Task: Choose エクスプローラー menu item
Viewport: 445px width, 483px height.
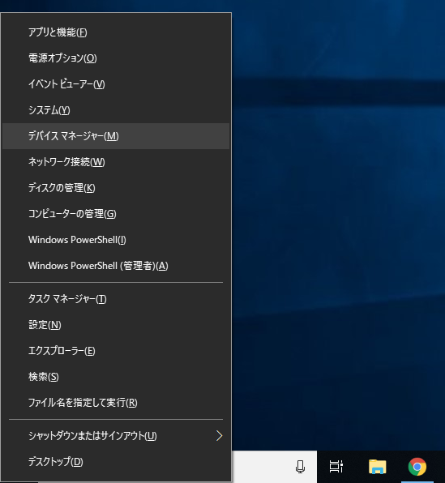Action: tap(116, 351)
